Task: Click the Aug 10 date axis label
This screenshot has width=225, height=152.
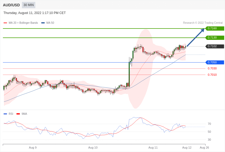Action: 93,148
